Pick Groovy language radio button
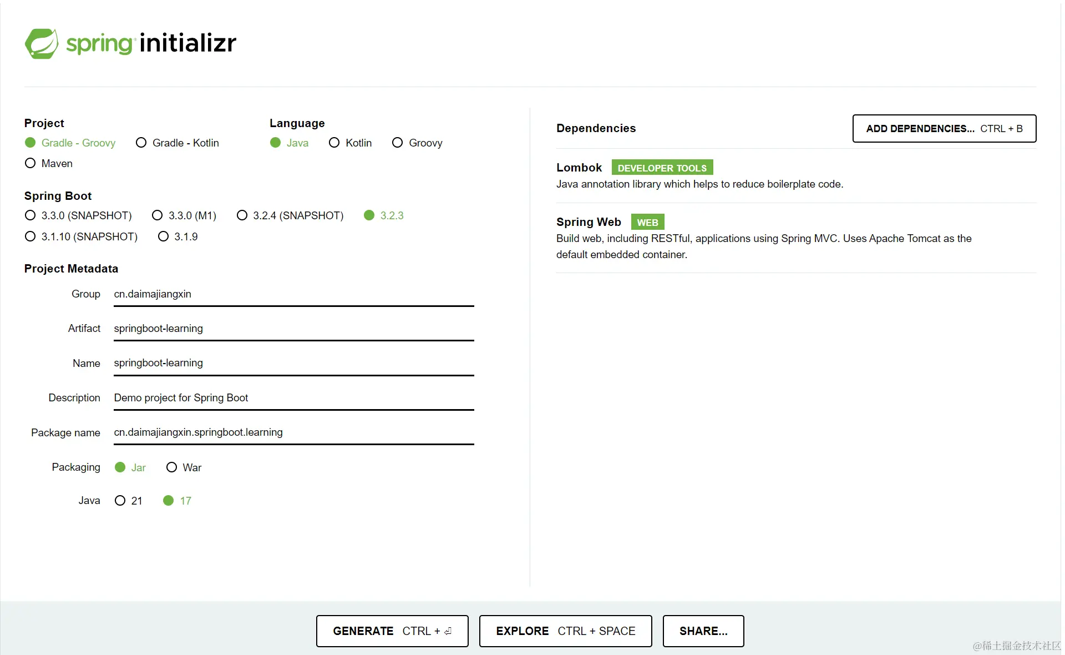The width and height of the screenshot is (1065, 655). (397, 143)
